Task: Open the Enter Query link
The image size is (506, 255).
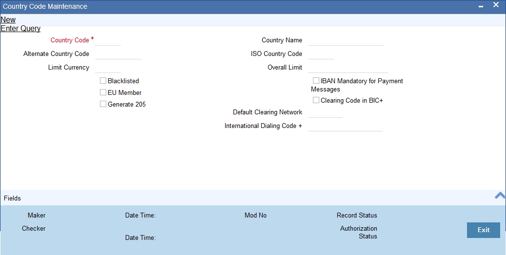Action: 20,28
